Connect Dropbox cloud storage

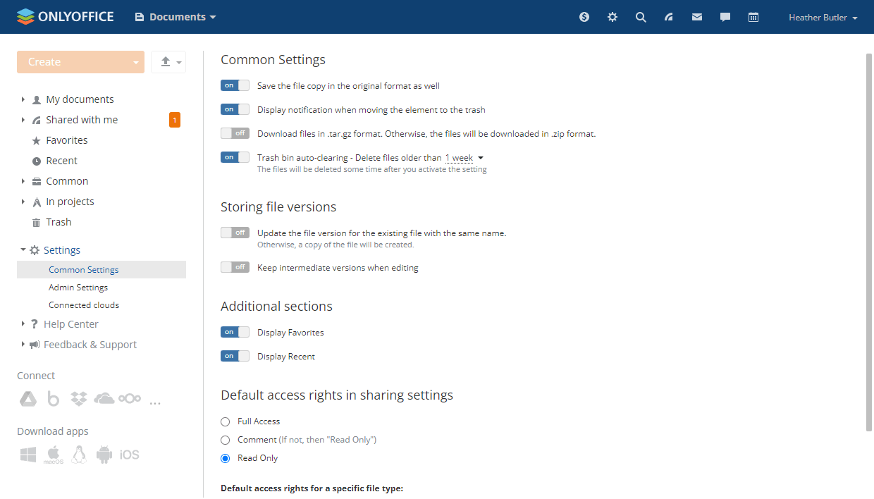(x=79, y=399)
